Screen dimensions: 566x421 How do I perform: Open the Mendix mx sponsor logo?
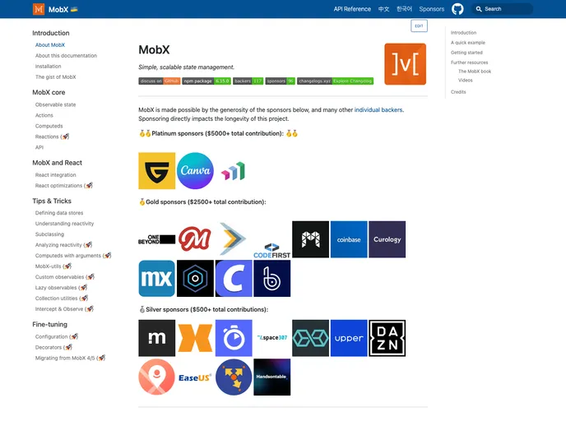pyautogui.click(x=156, y=279)
